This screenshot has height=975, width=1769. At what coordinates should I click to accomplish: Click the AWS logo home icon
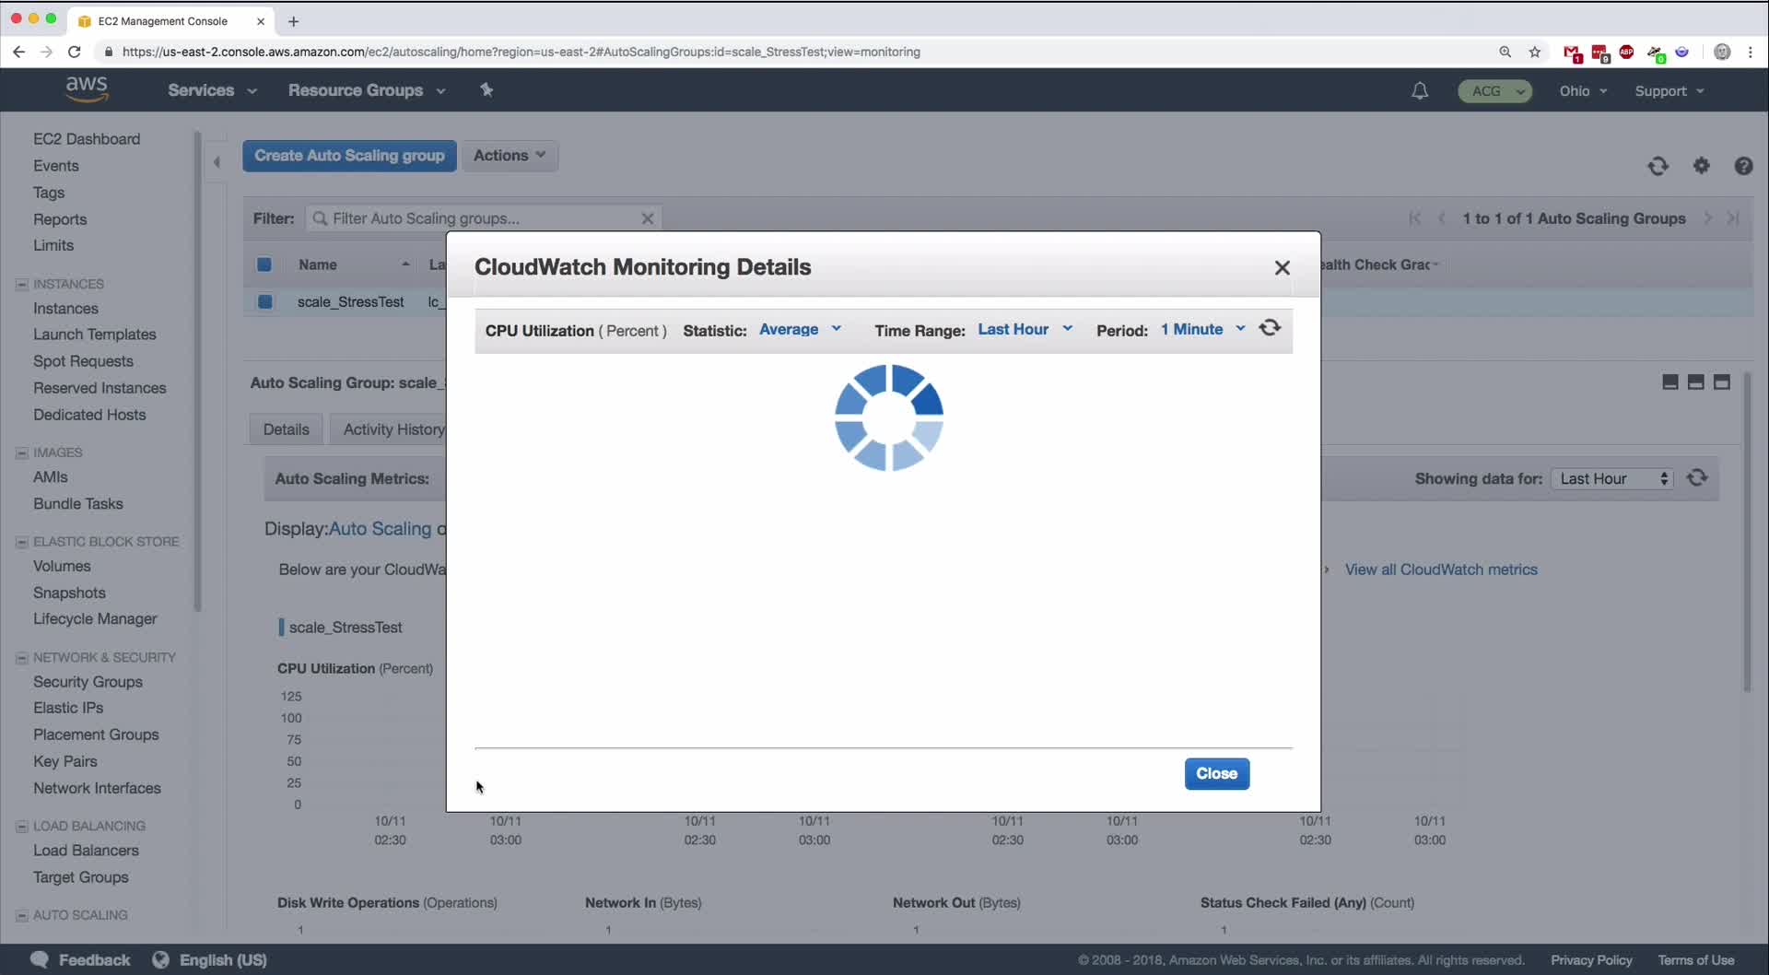tap(87, 89)
